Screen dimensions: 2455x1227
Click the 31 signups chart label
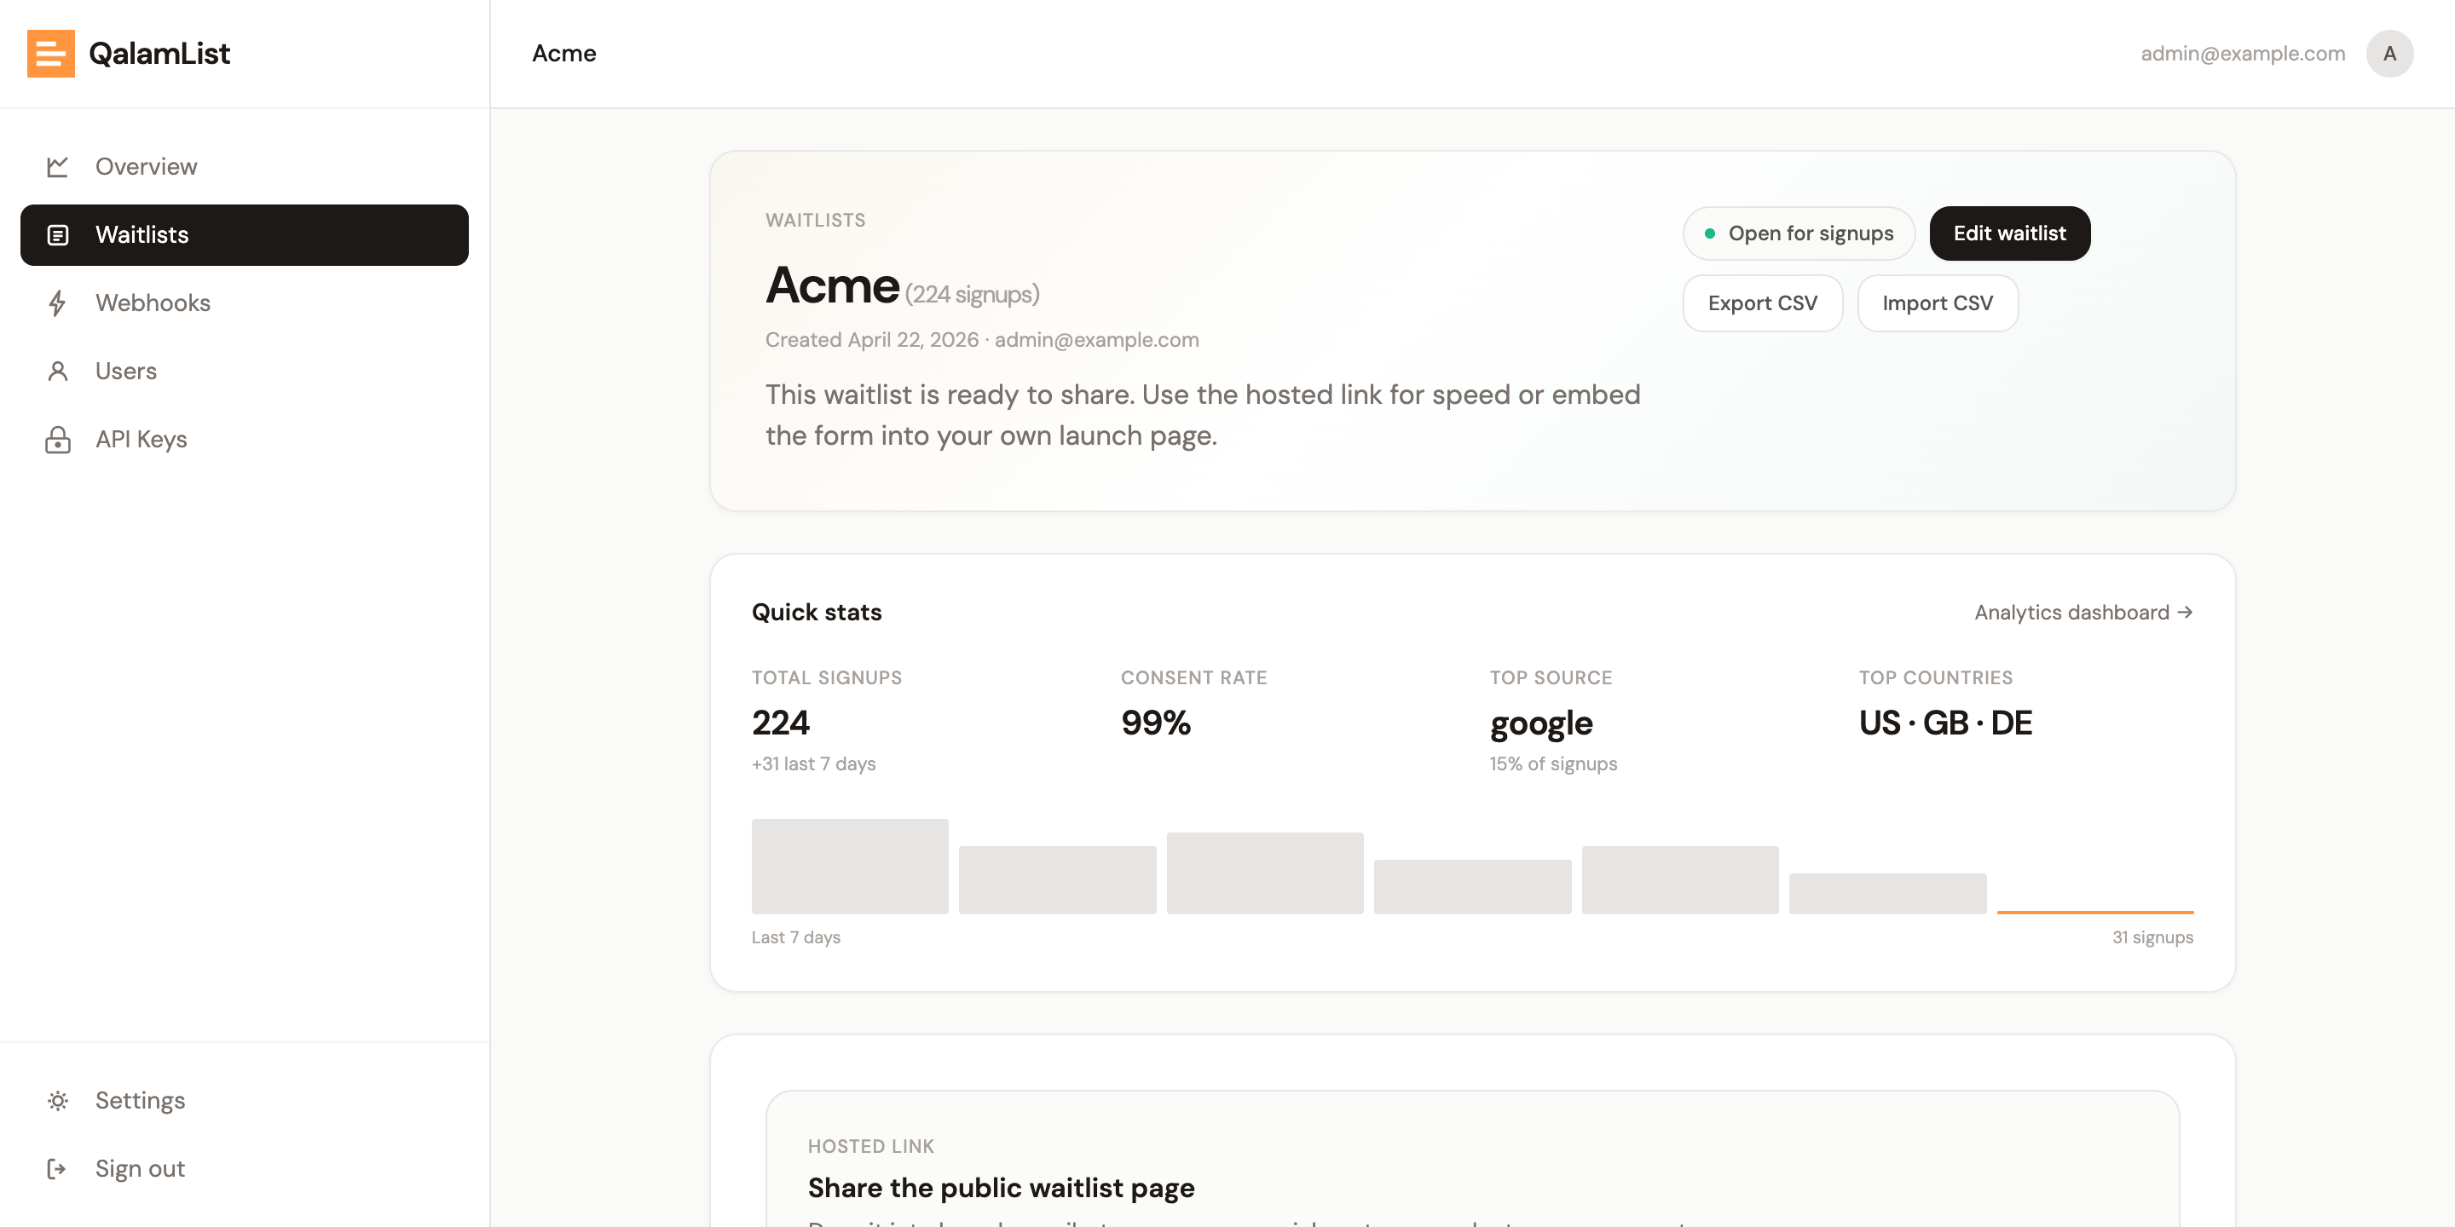pos(2152,937)
